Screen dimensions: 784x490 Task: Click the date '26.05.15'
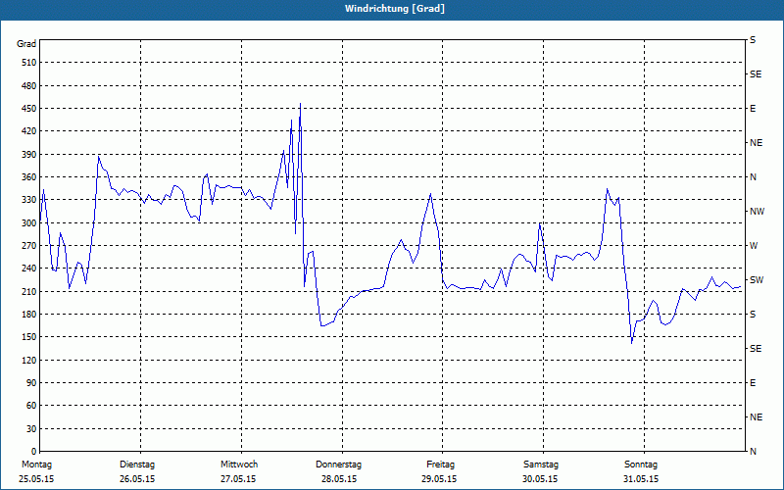137,479
